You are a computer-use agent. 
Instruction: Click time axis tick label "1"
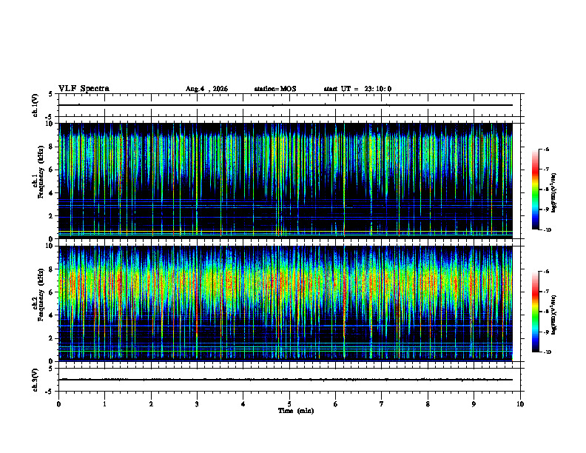click(104, 404)
